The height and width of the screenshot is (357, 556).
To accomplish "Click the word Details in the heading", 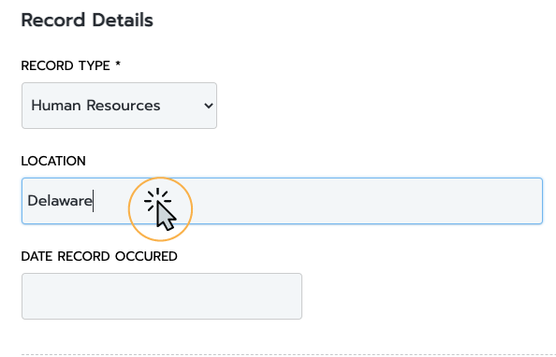I will click(123, 21).
